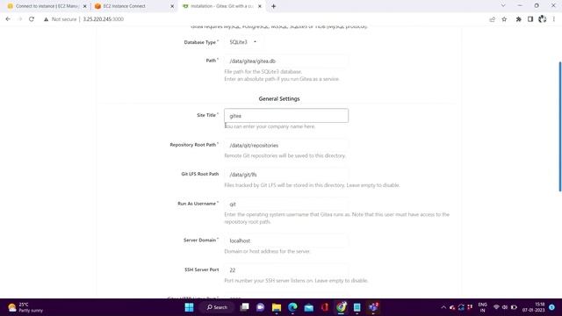This screenshot has height=316, width=562.
Task: Open the tab search chevron
Action: 503,6
